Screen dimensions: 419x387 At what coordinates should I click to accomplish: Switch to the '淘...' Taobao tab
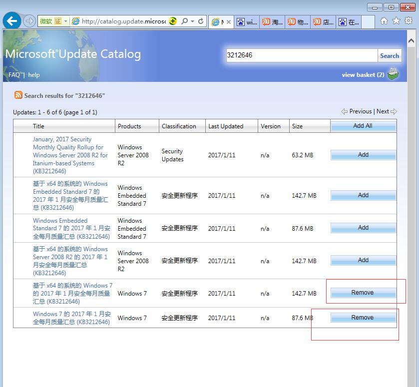tap(272, 22)
